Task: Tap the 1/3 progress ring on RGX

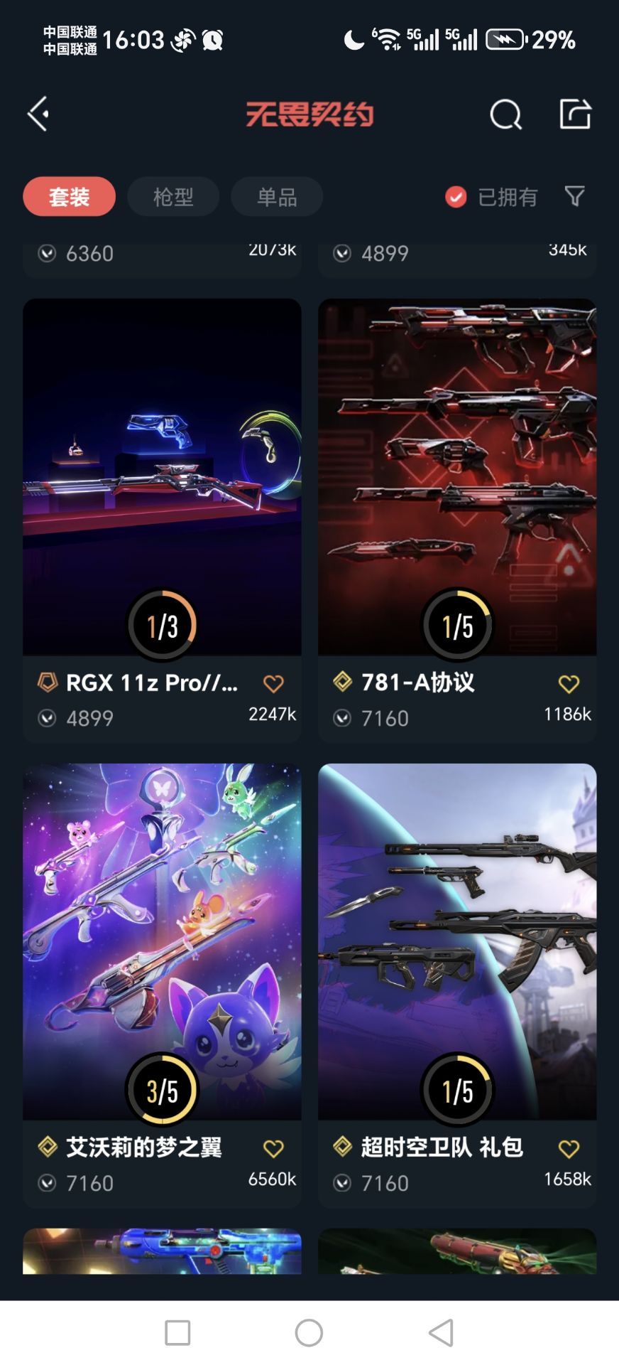Action: [162, 625]
